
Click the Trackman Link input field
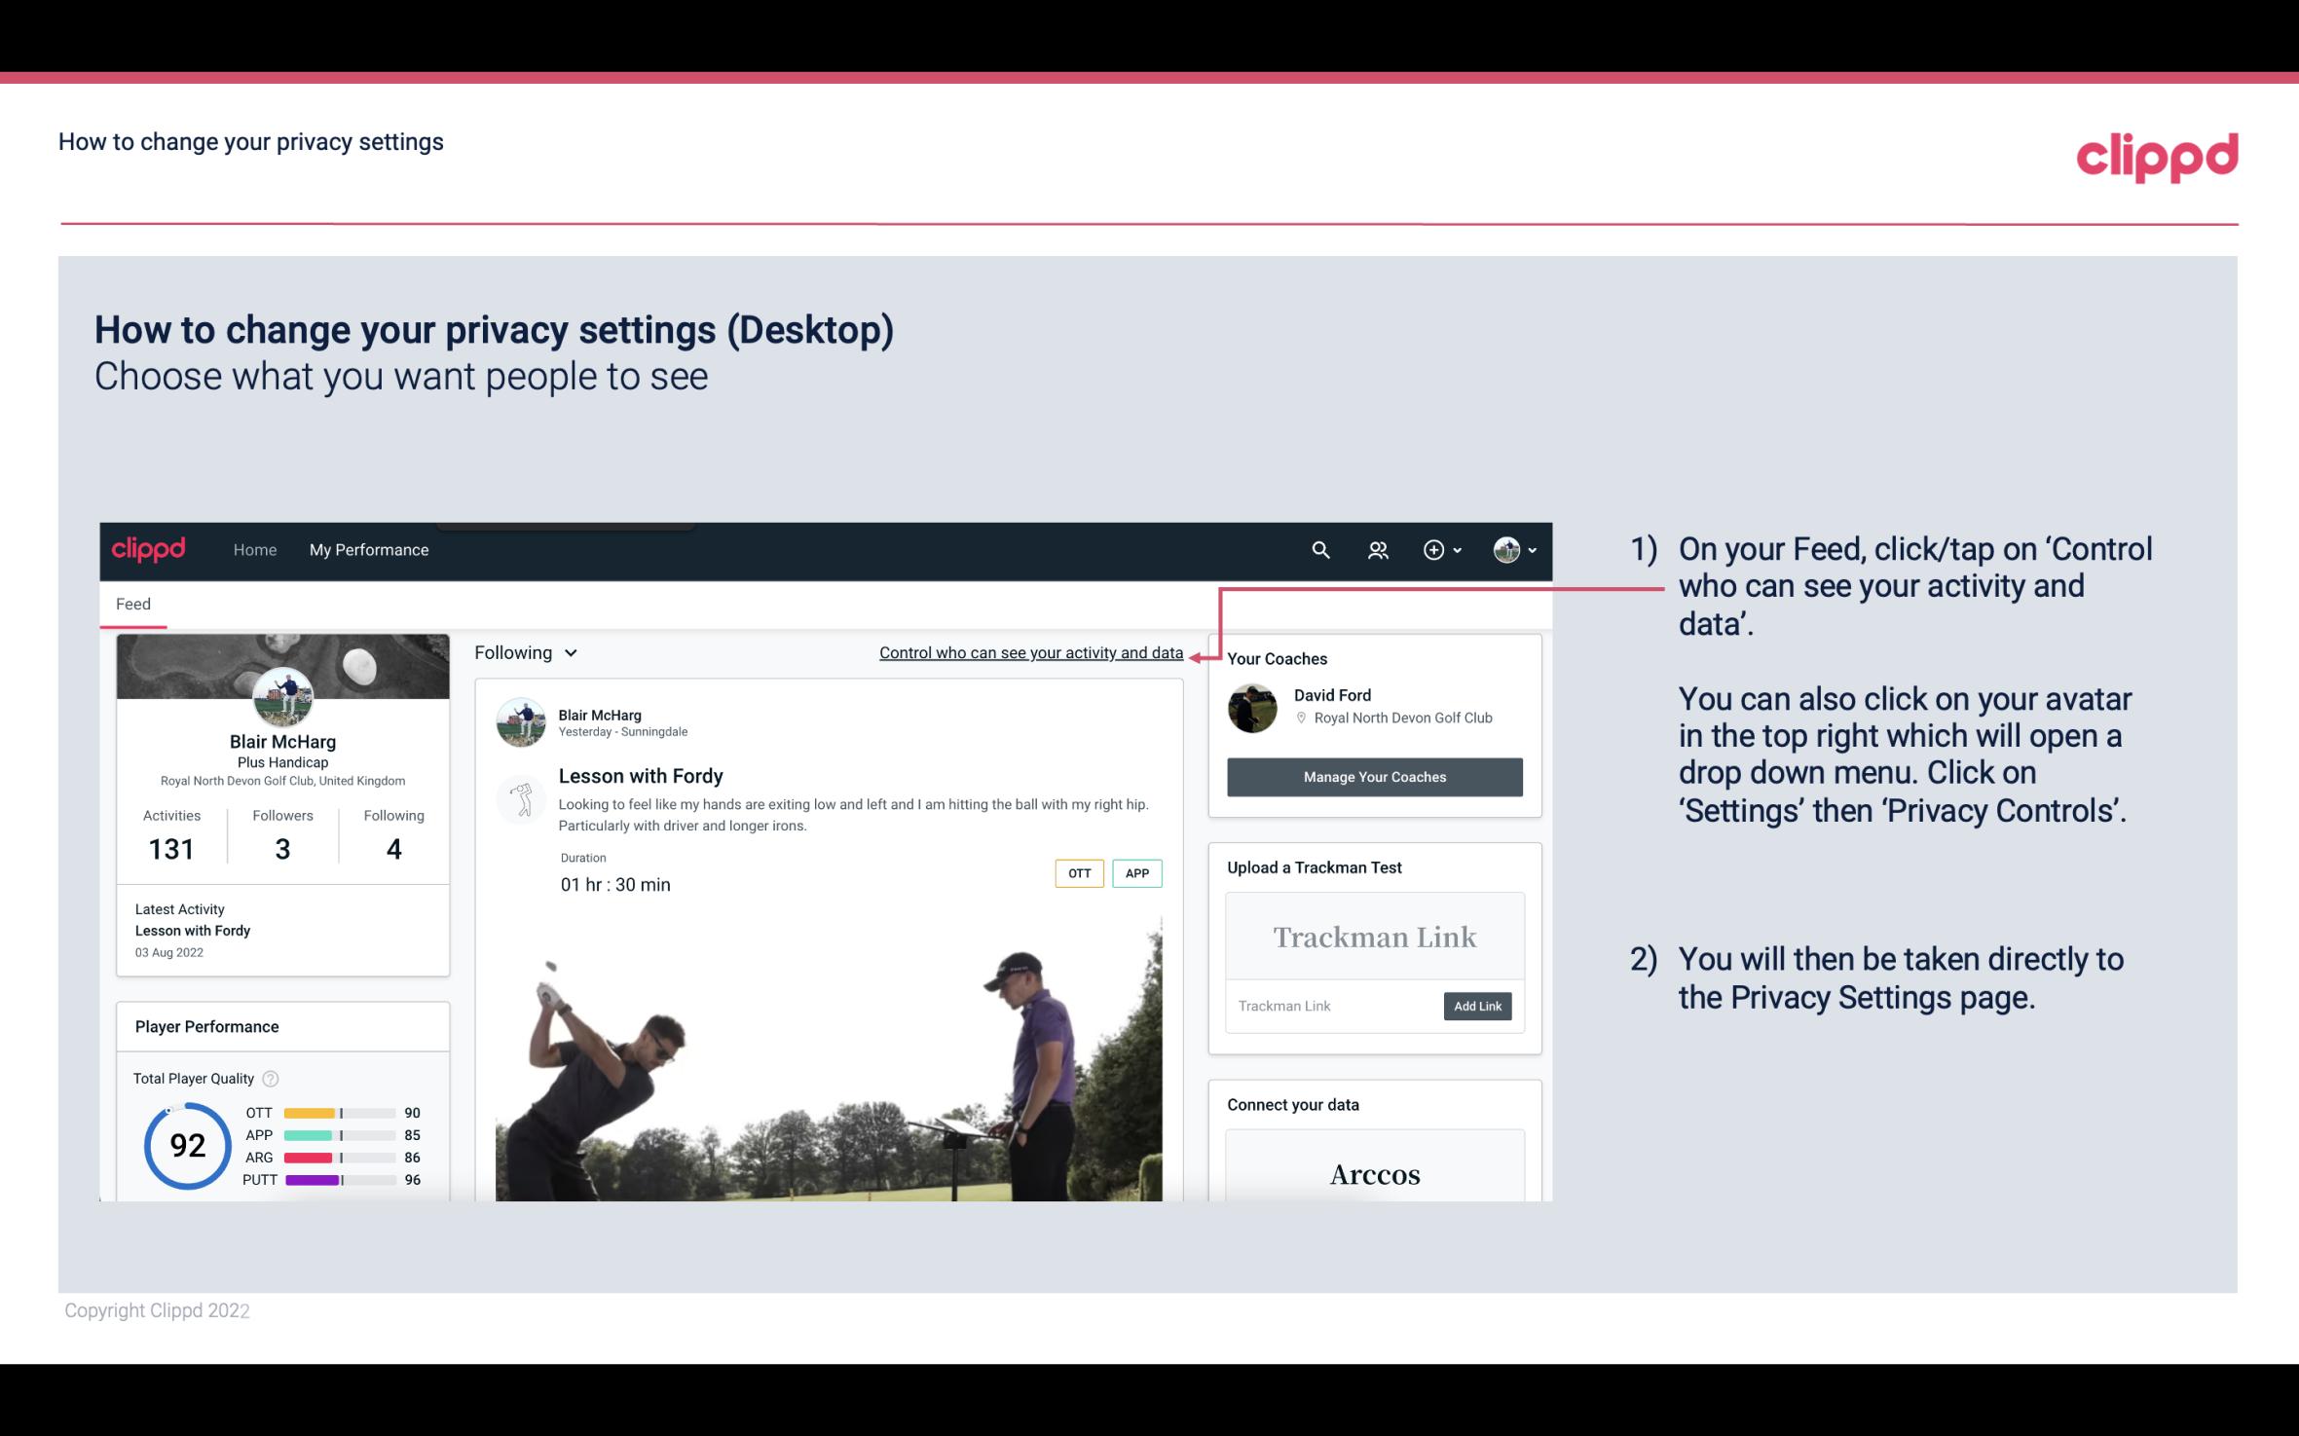click(1333, 1004)
